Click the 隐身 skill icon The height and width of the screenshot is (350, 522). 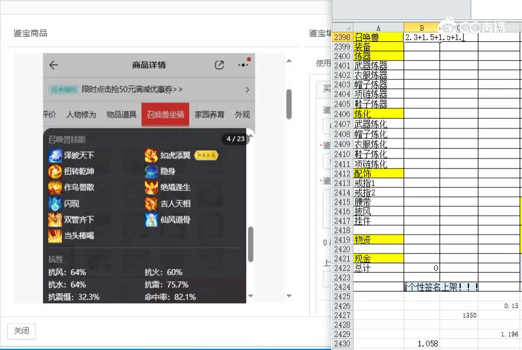click(151, 171)
